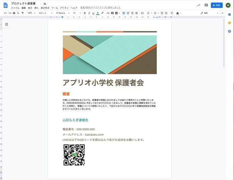Open the 表示 menu
This screenshot has width=234, height=180.
tap(30, 8)
